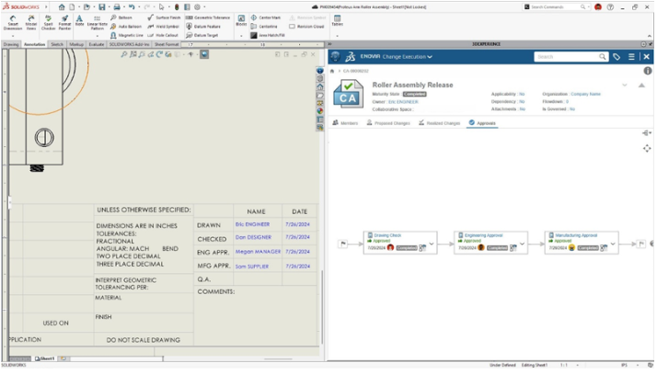Open the Tables tool
The width and height of the screenshot is (657, 375).
click(x=338, y=20)
